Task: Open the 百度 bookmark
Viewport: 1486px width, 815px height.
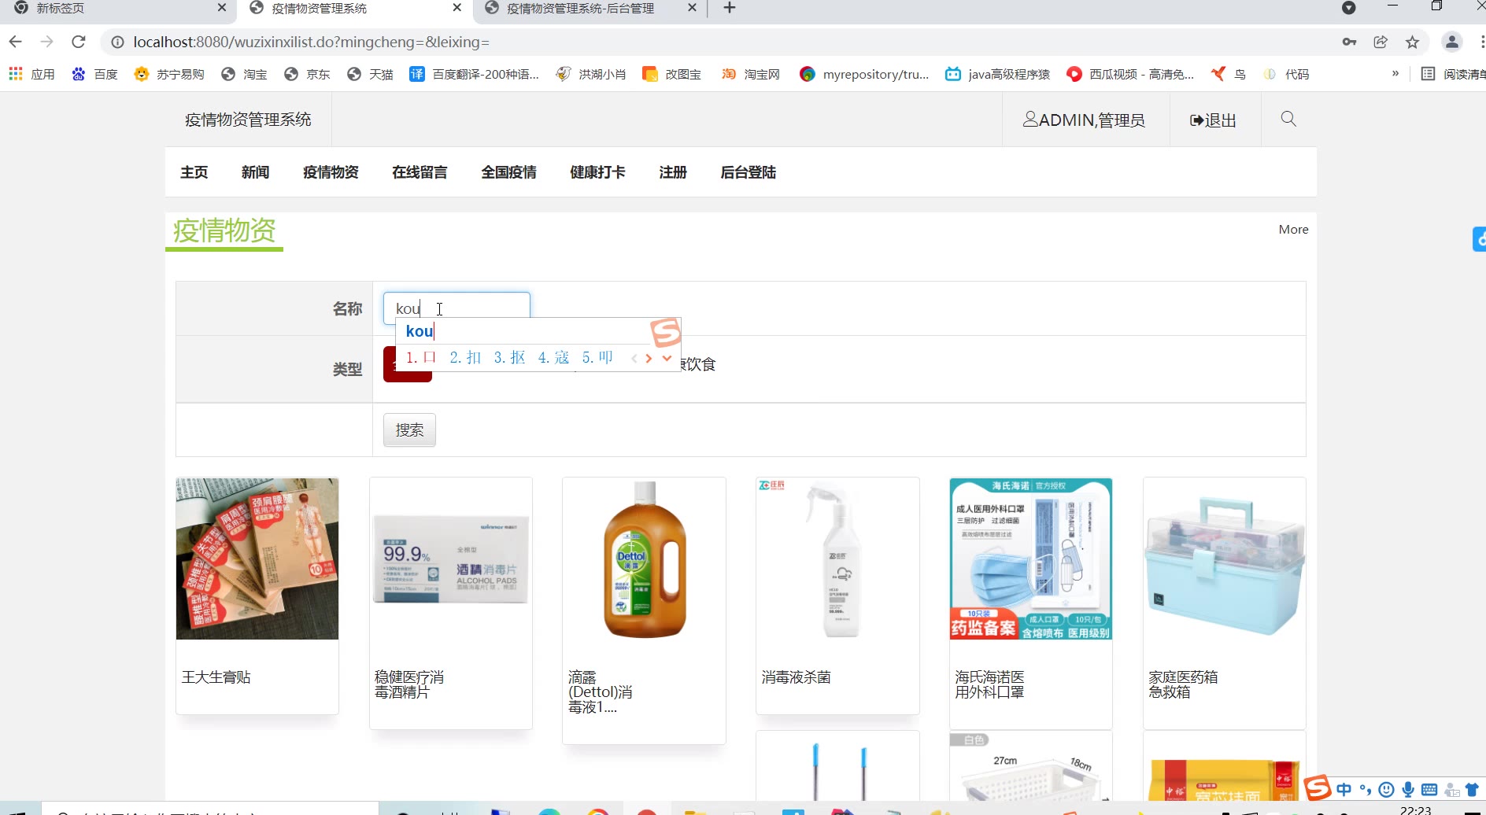Action: pyautogui.click(x=94, y=74)
